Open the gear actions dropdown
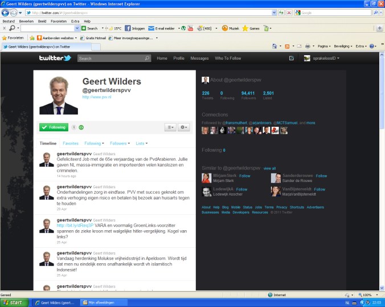This screenshot has width=385, height=307. point(183,127)
